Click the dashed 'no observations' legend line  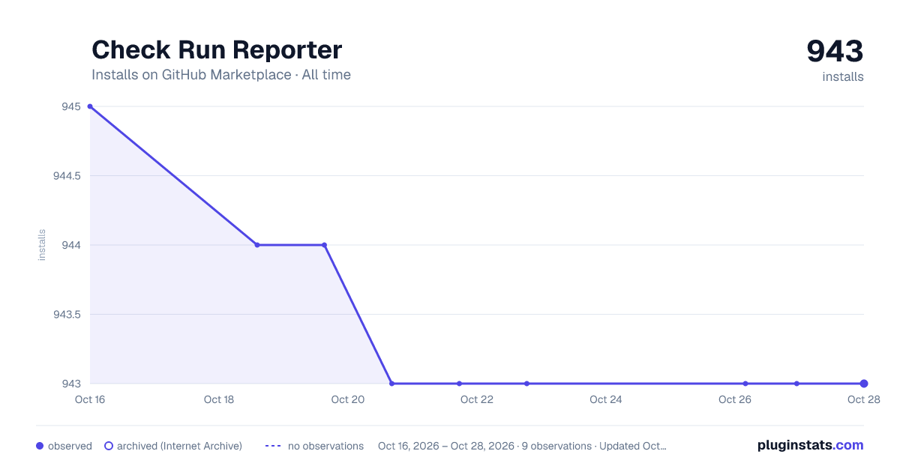273,446
